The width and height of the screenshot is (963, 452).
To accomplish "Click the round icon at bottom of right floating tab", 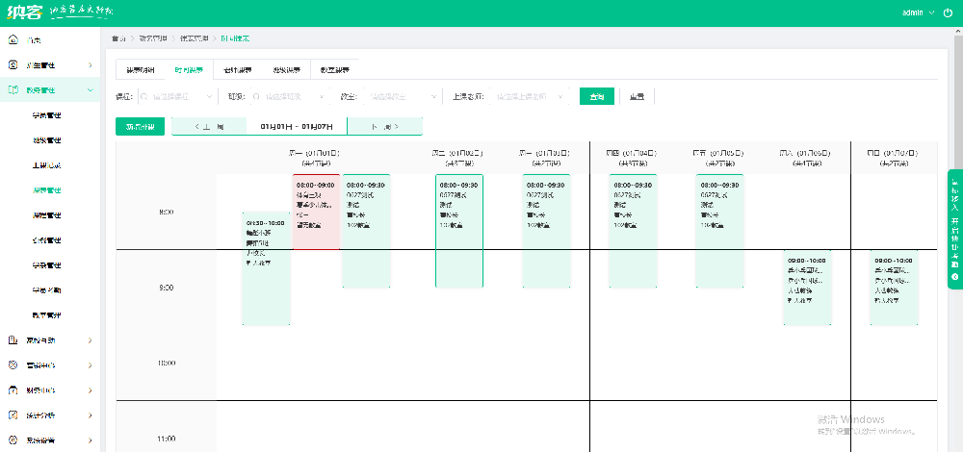I will pos(955,277).
